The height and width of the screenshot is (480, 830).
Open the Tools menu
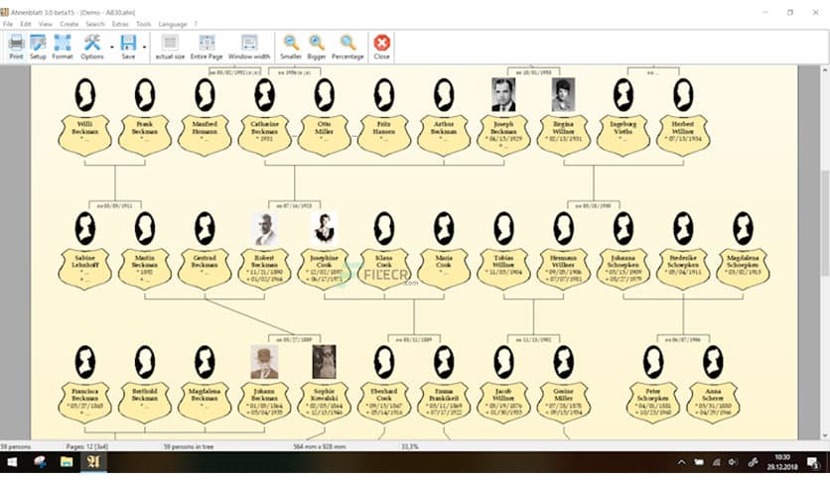coord(143,25)
